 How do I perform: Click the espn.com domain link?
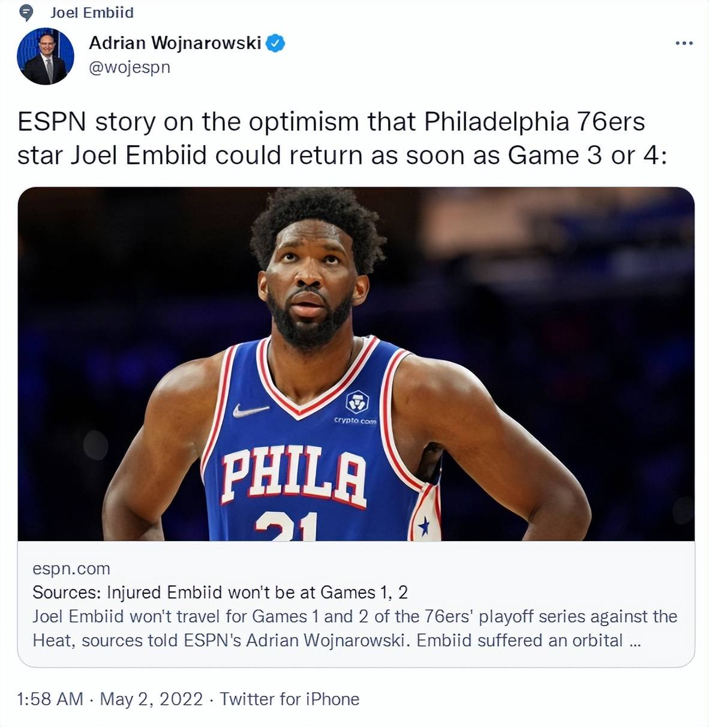coord(71,568)
